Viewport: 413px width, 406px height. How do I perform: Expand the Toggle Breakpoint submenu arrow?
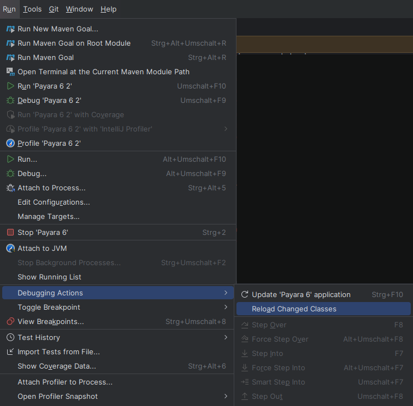tap(225, 307)
